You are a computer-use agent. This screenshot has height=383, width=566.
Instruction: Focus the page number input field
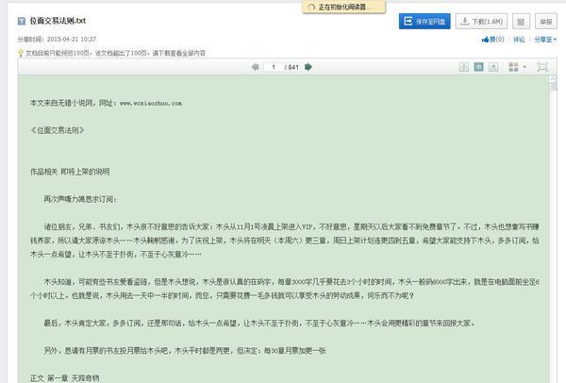click(274, 67)
